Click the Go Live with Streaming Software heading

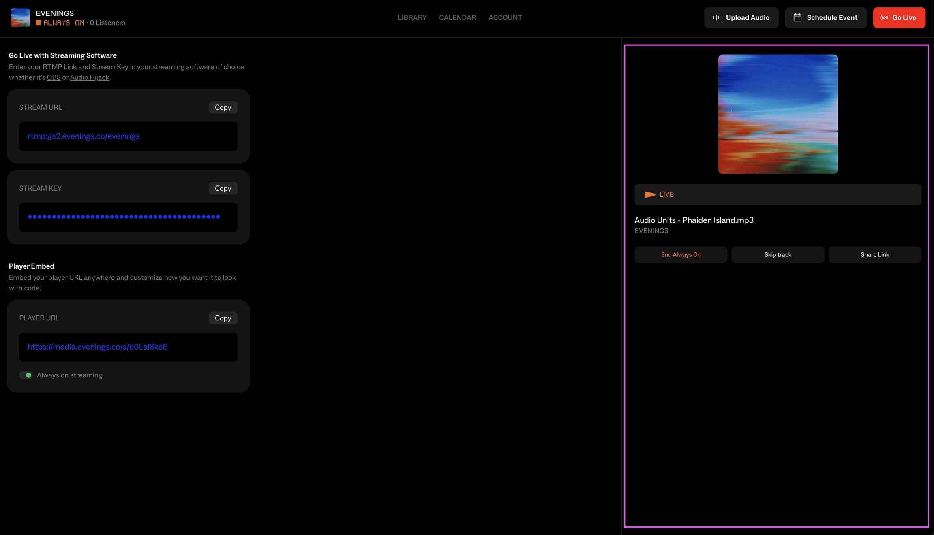click(x=63, y=55)
